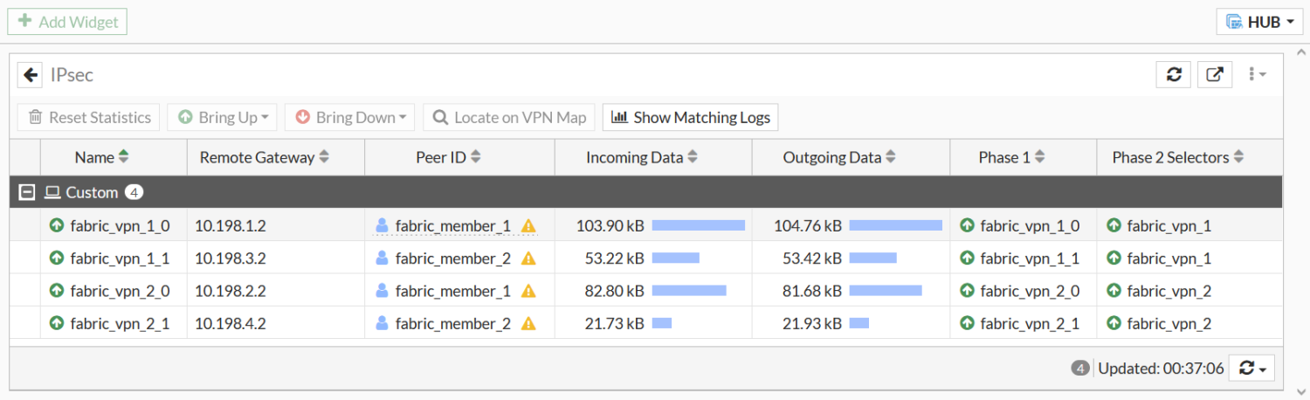Screen dimensions: 1310x400
Task: Click Show Matching Logs
Action: 690,117
